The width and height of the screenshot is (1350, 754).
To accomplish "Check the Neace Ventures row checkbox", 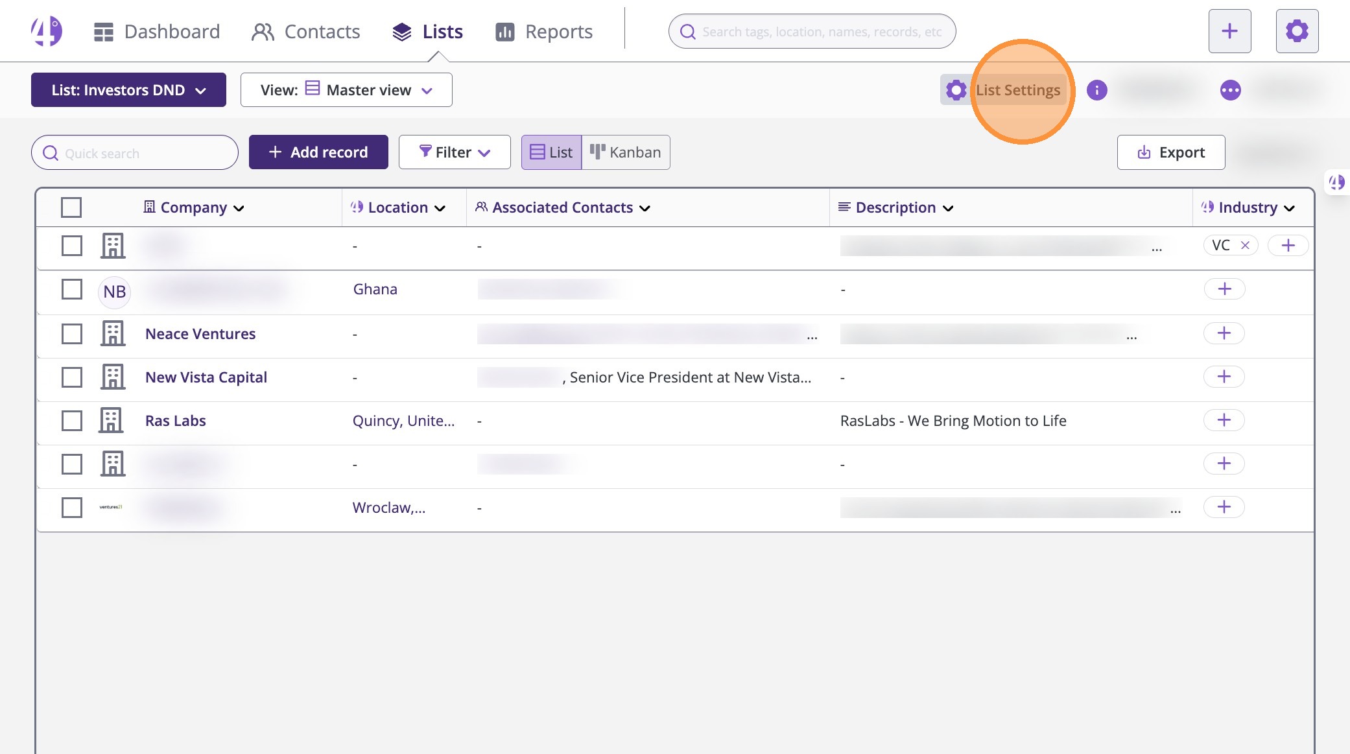I will click(x=71, y=334).
